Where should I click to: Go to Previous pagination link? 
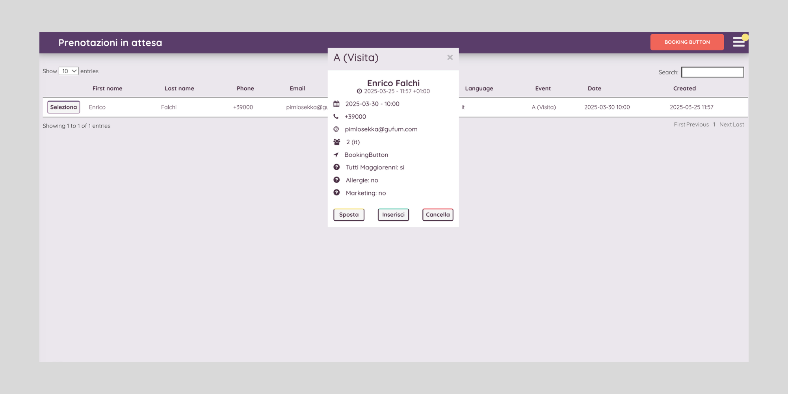tap(697, 125)
